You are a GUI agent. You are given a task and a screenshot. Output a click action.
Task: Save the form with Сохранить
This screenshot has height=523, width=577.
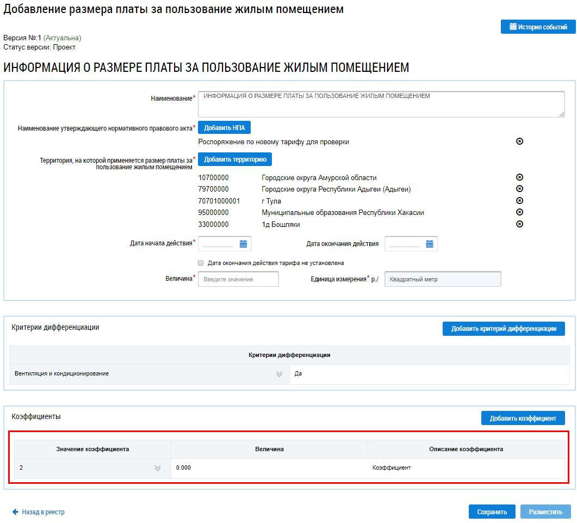point(492,512)
